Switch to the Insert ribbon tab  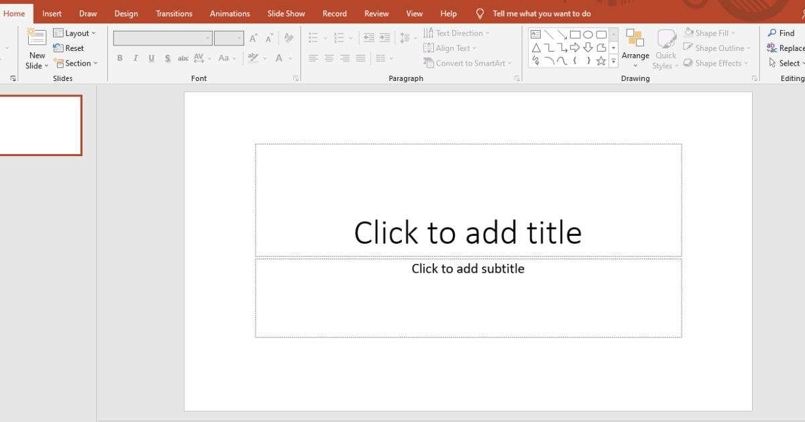pos(52,13)
